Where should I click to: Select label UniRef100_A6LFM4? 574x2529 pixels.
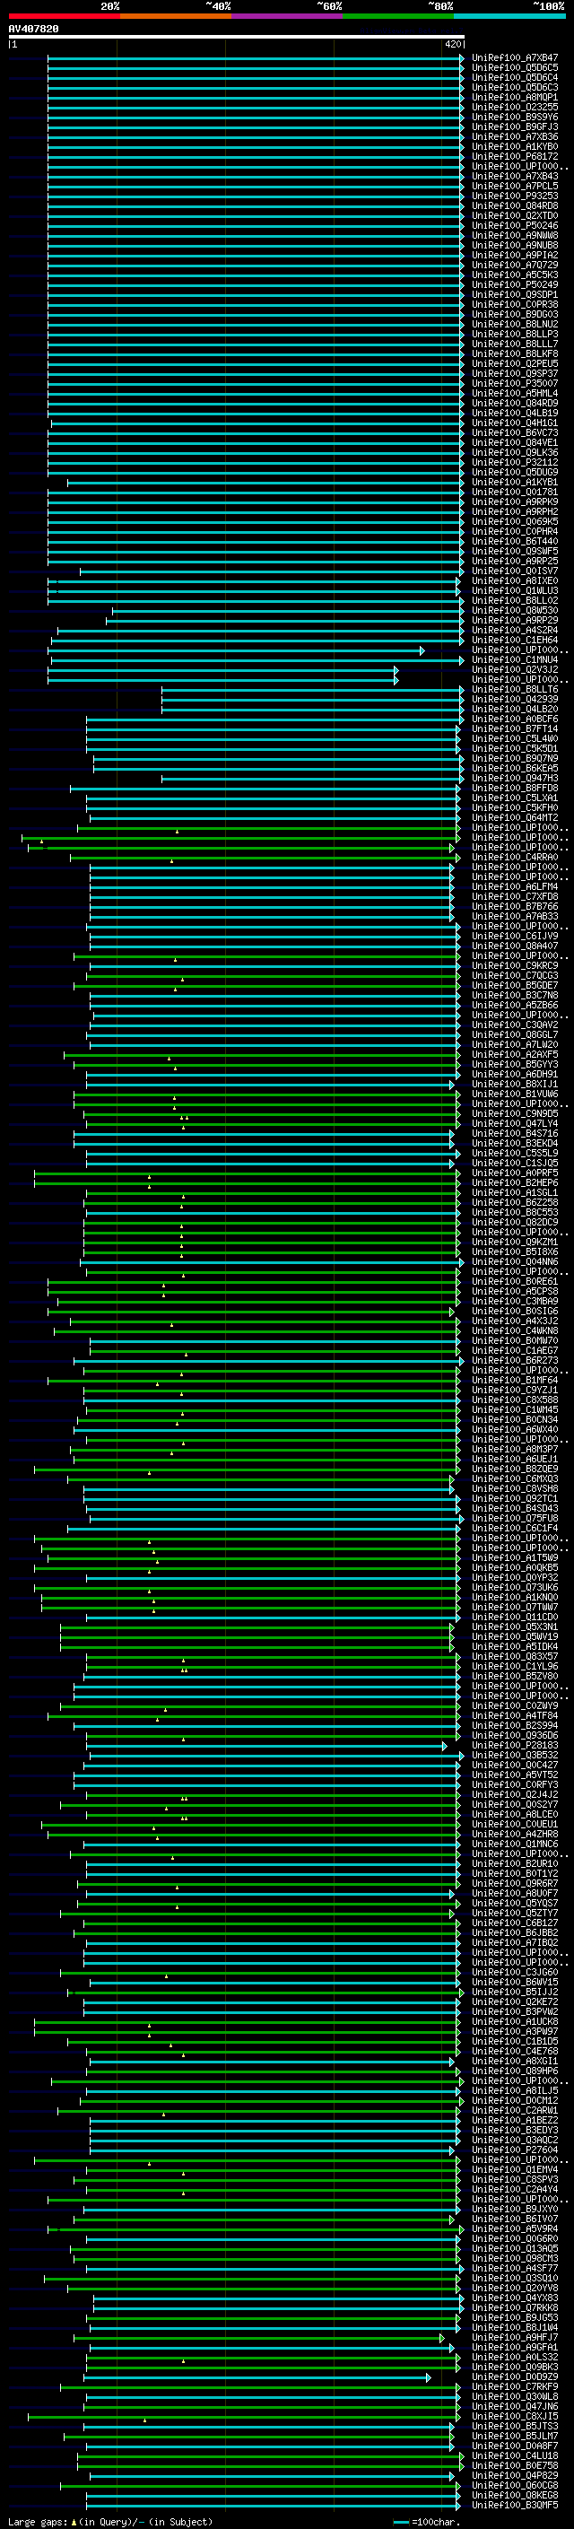click(515, 886)
